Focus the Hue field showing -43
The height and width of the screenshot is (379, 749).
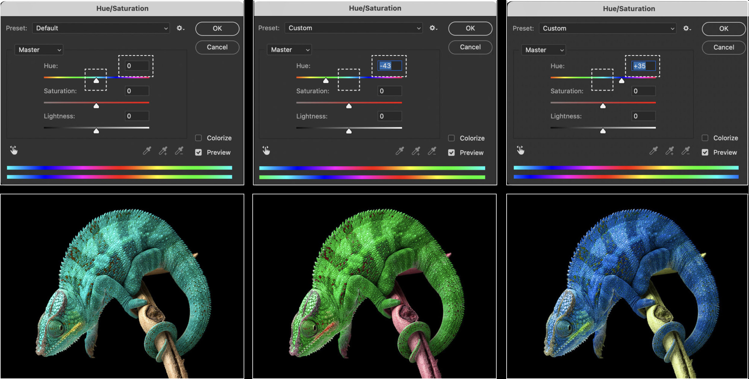[x=390, y=66]
